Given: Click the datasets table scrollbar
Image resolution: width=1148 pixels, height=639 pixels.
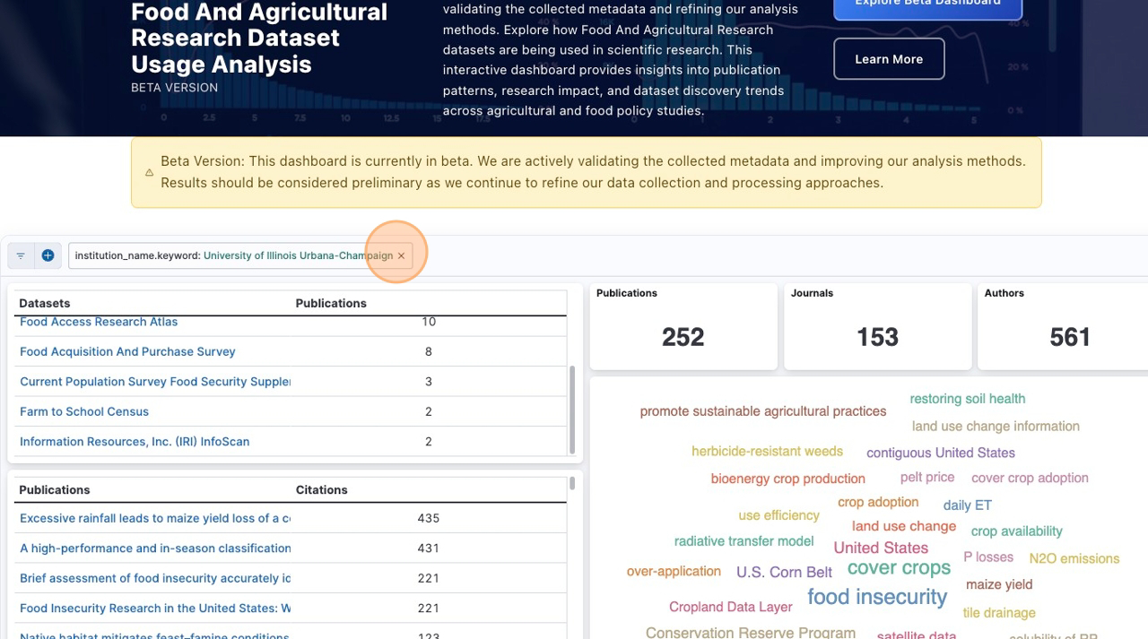Looking at the screenshot, I should [x=572, y=409].
